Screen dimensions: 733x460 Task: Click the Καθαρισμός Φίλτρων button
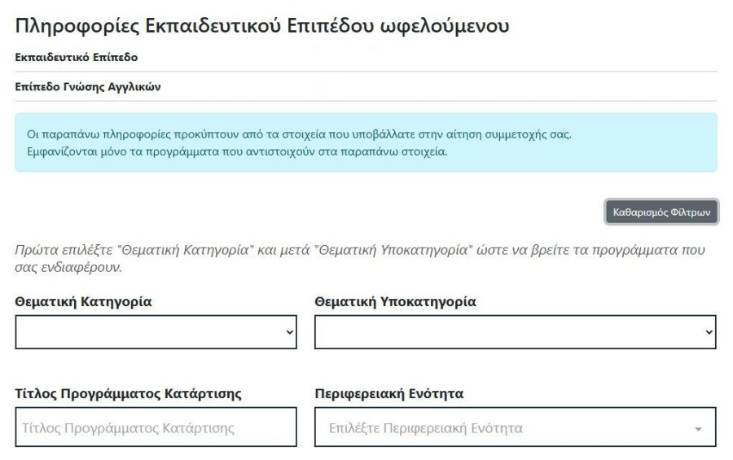tap(661, 212)
